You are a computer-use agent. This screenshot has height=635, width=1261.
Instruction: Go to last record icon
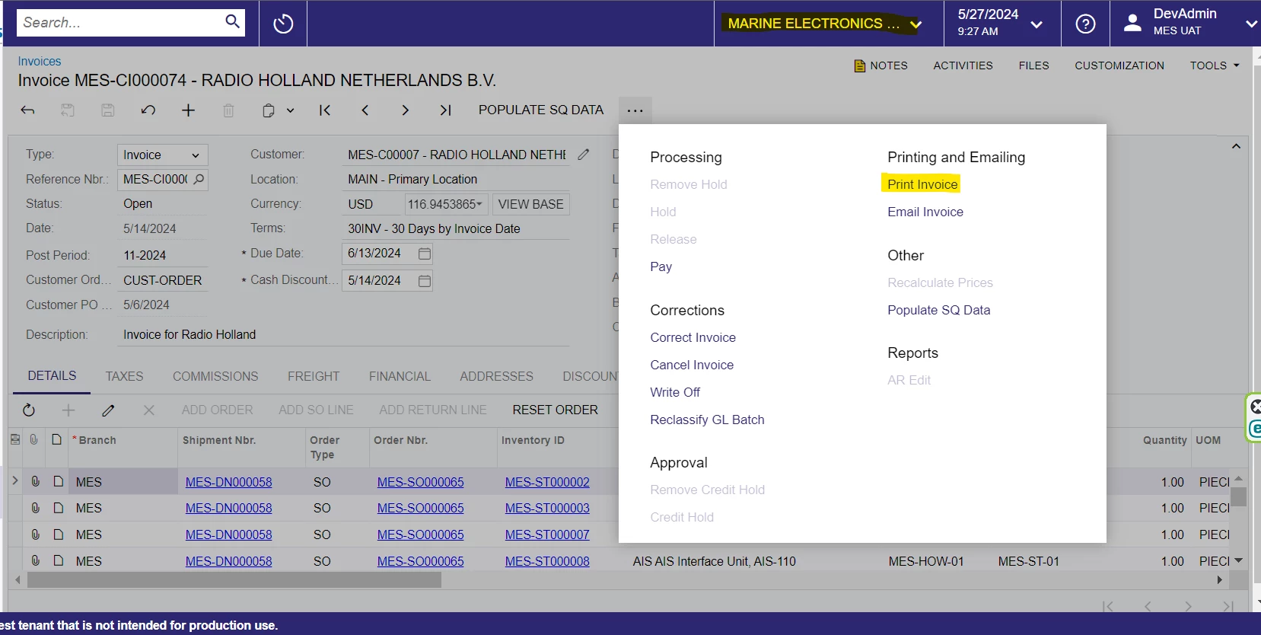coord(446,110)
